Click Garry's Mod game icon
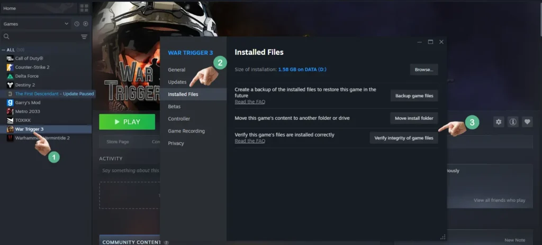The image size is (542, 245). 10,102
